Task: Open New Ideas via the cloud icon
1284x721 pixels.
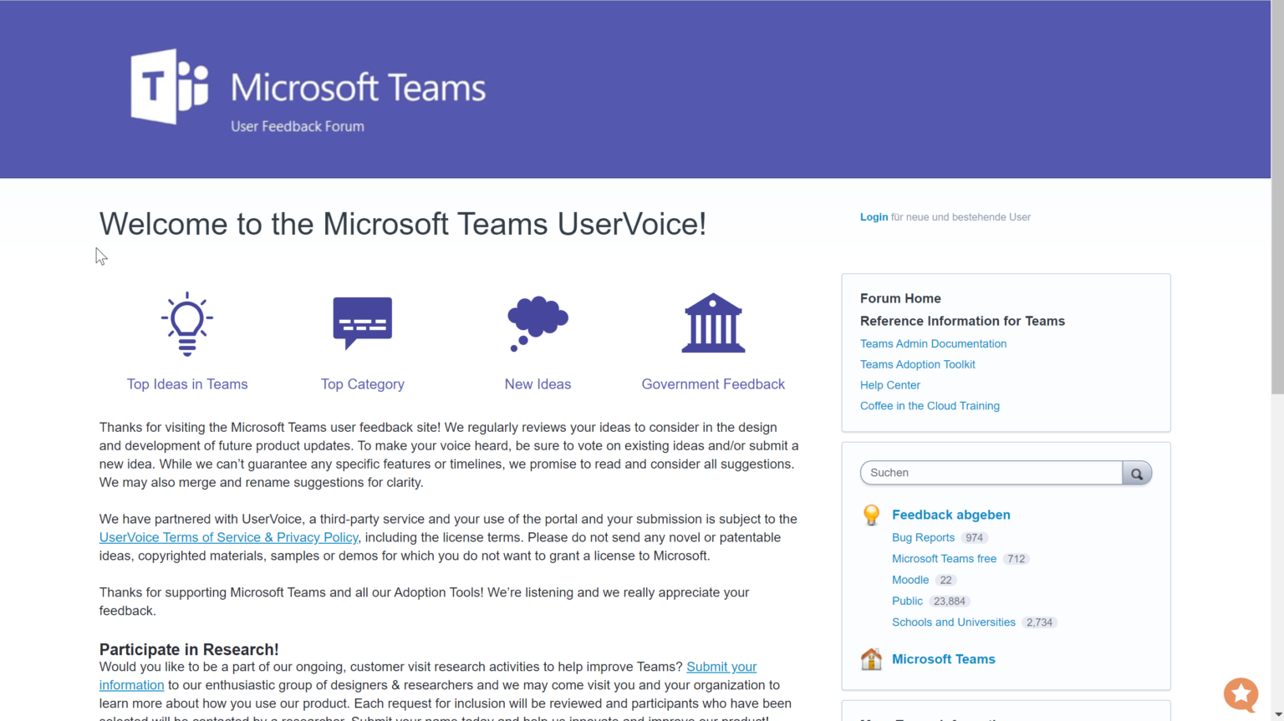Action: click(538, 323)
